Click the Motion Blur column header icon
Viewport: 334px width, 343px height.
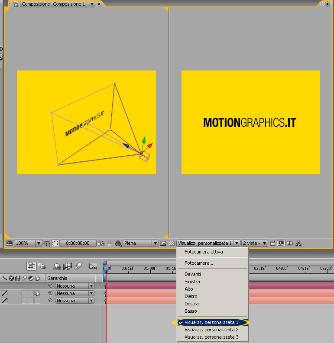pos(24,278)
